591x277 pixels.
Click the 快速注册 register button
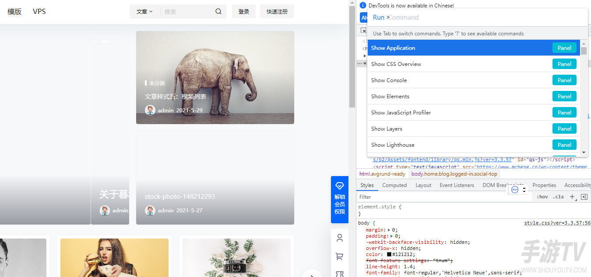point(277,12)
